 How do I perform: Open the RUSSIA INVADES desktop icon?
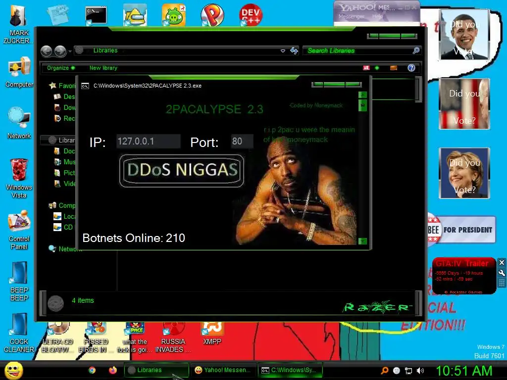tap(173, 337)
